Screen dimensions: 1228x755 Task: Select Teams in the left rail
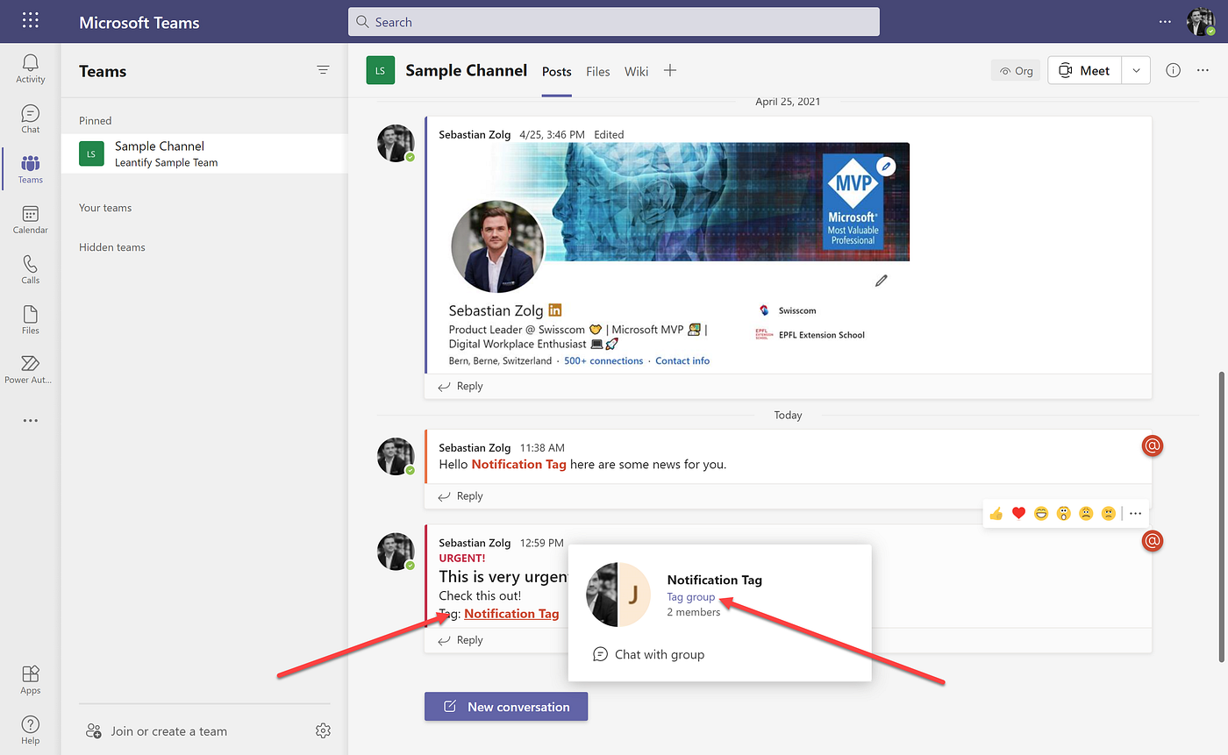click(31, 169)
